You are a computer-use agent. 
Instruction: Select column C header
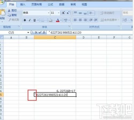(x=55, y=38)
